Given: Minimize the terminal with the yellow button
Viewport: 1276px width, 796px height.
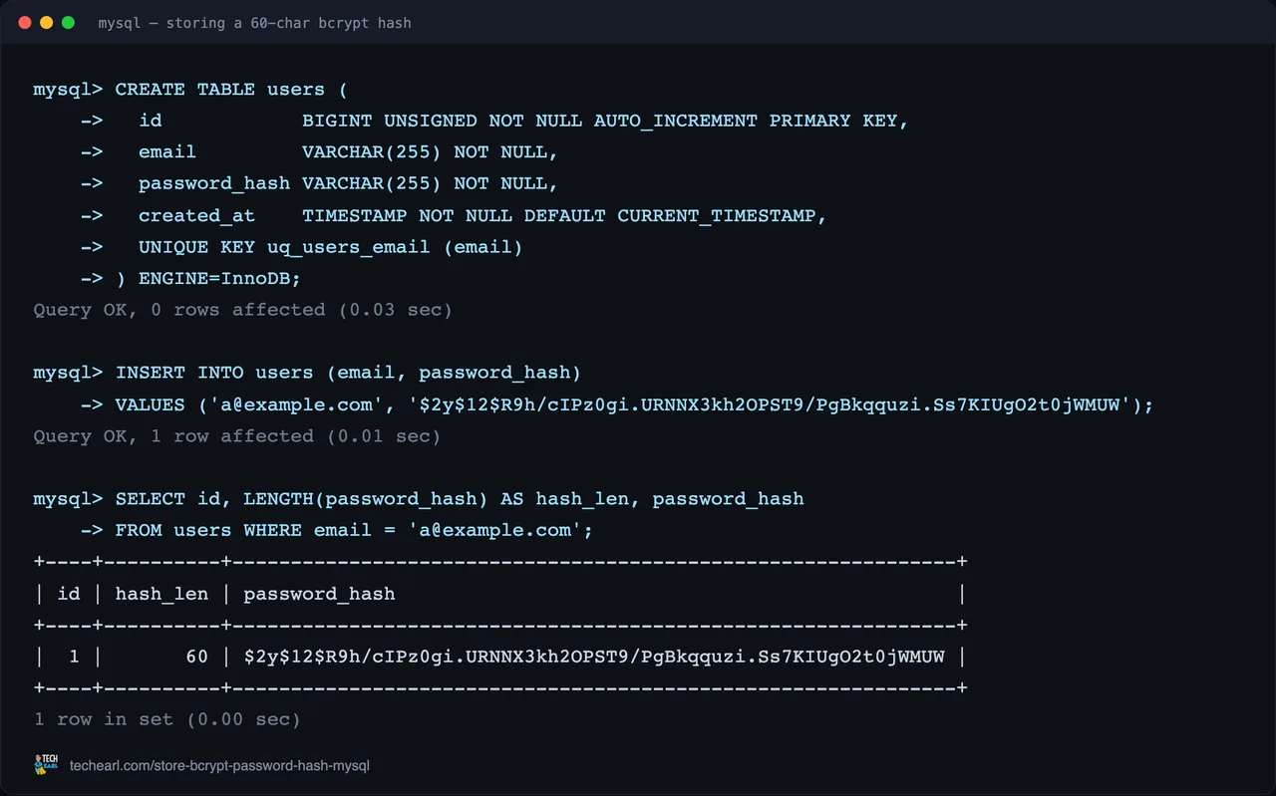Looking at the screenshot, I should point(47,22).
